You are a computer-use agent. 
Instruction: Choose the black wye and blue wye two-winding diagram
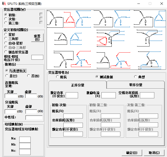108,19
